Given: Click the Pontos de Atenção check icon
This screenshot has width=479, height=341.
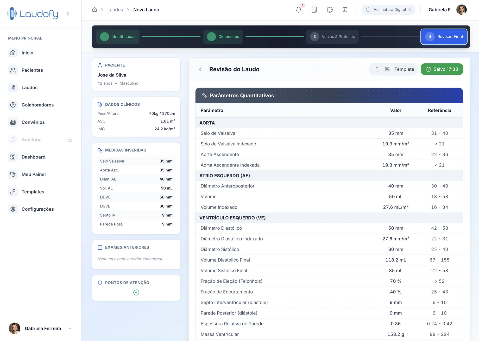Looking at the screenshot, I should (x=136, y=292).
